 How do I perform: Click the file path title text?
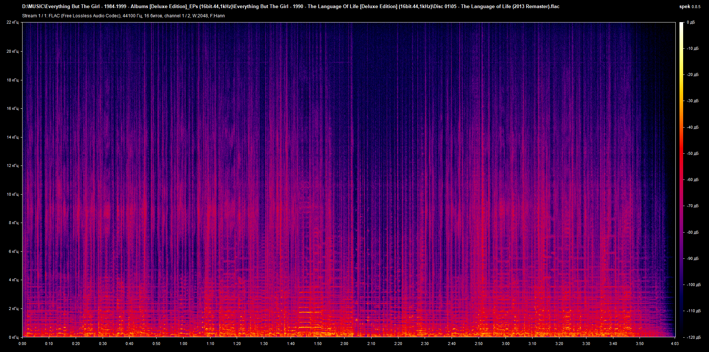point(291,6)
